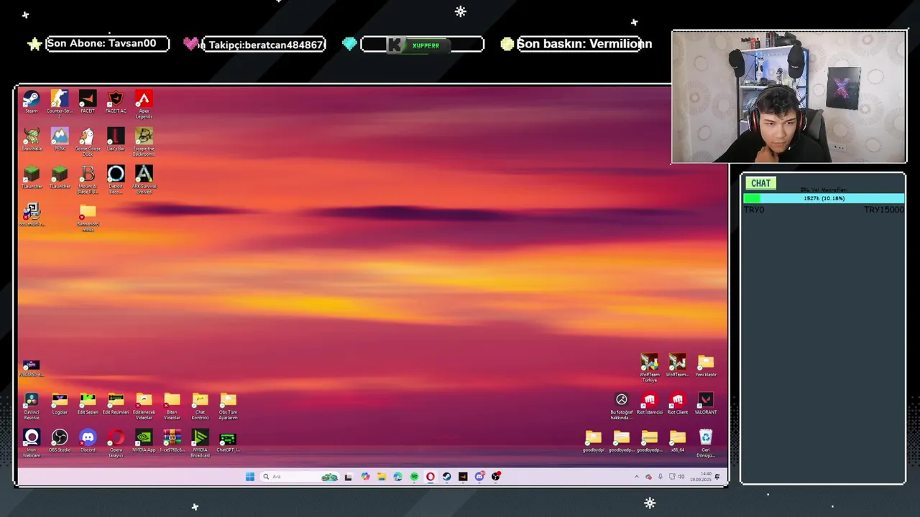Viewport: 920px width, 517px height.
Task: Select the FACEIT AC desktop shortcut
Action: pos(116,101)
